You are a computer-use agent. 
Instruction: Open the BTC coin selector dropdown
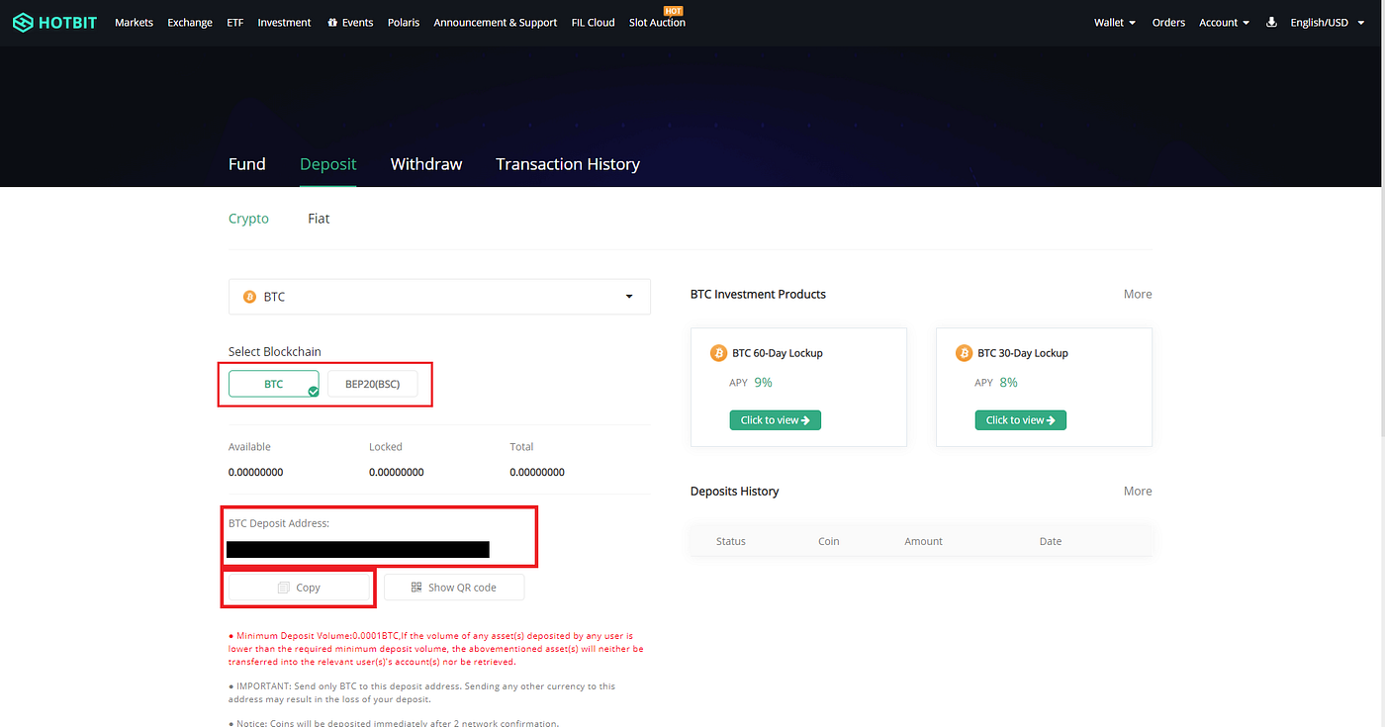[439, 297]
